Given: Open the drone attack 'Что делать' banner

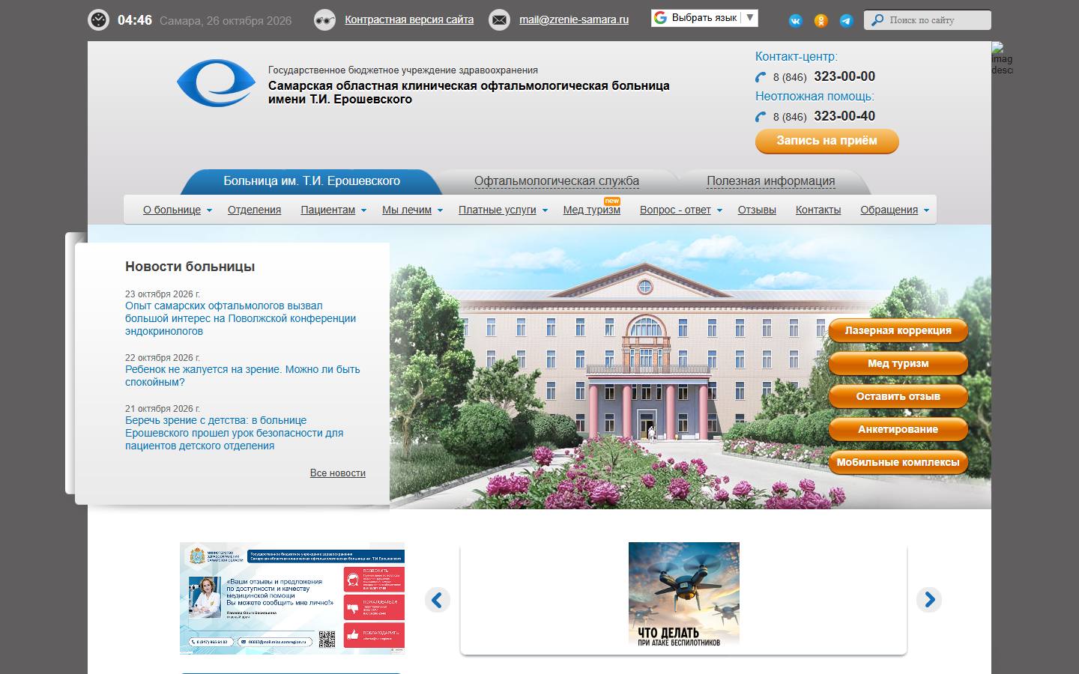Looking at the screenshot, I should coord(684,595).
